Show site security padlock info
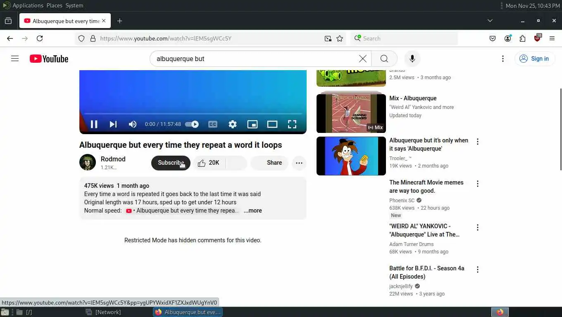The image size is (562, 317). (x=93, y=38)
